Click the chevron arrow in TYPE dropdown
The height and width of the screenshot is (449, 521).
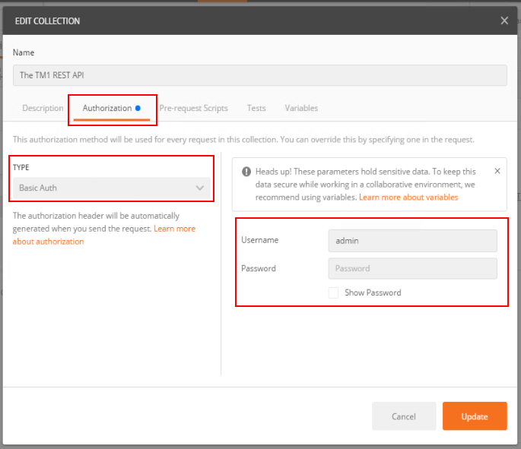200,188
